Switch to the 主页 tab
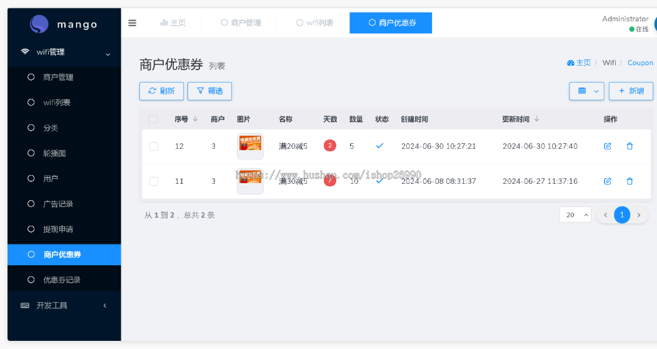Screen dimensions: 657x349 [x=173, y=23]
